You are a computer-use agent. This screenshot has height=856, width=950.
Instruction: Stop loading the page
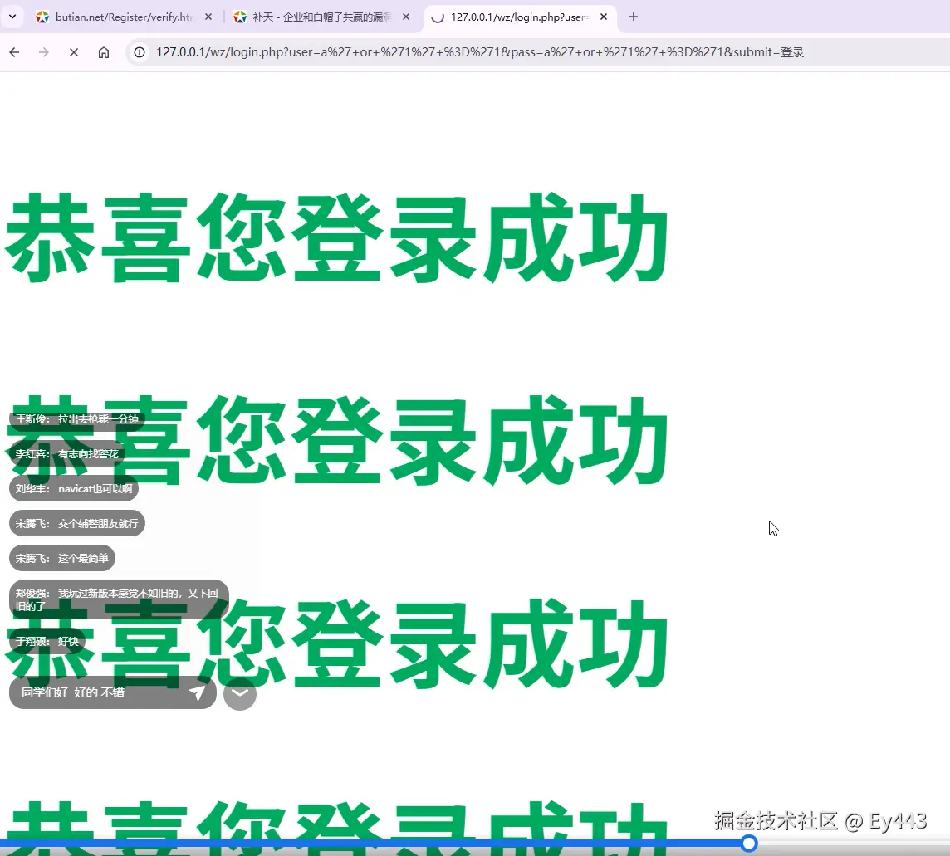[74, 52]
